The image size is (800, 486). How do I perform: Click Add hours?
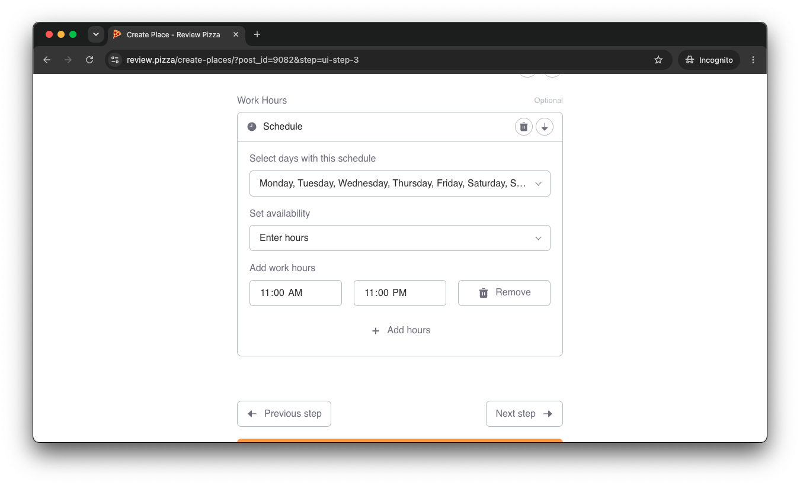tap(401, 330)
